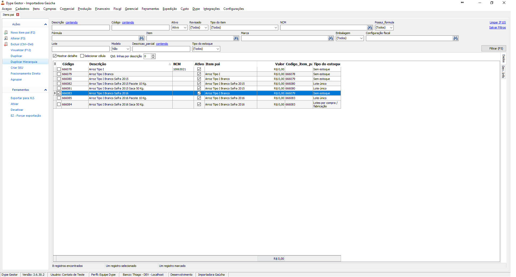Toggle Mostrar detalhe checkbox
Screen dimensions: 516x277
coord(55,56)
